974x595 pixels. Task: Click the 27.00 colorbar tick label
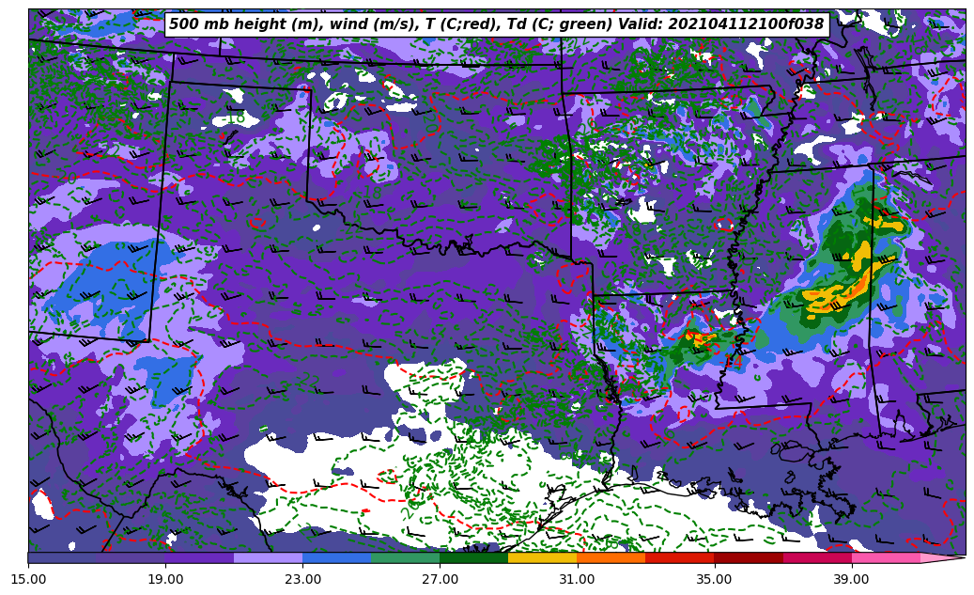(x=440, y=579)
